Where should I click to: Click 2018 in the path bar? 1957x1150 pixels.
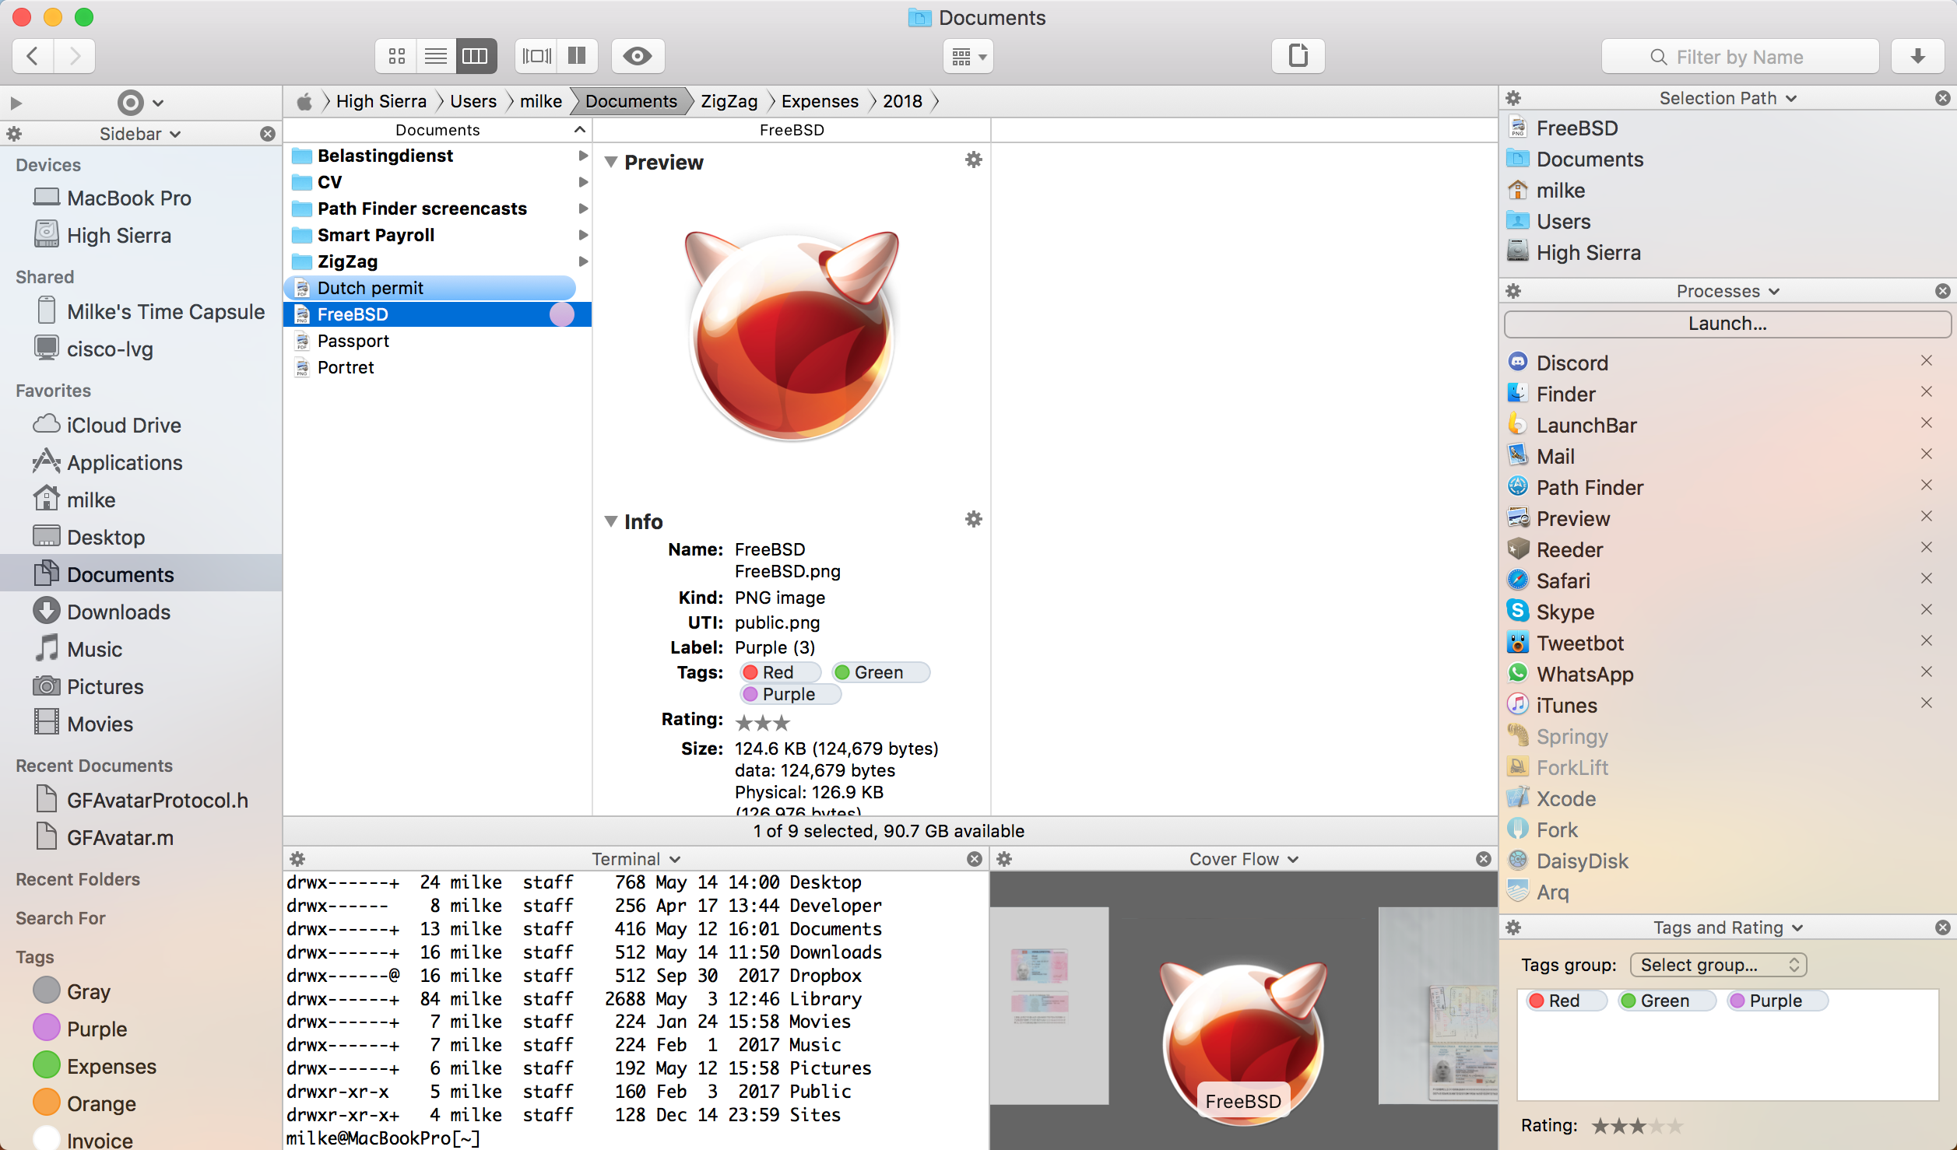click(x=902, y=101)
